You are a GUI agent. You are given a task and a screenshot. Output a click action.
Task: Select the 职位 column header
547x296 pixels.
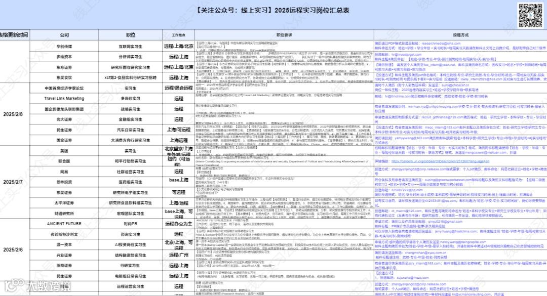131,35
